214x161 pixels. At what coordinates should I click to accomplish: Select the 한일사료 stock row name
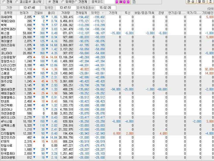7,146
